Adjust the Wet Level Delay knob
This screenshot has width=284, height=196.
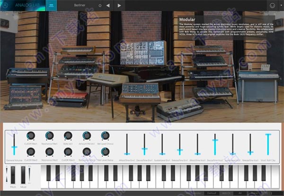point(105,152)
